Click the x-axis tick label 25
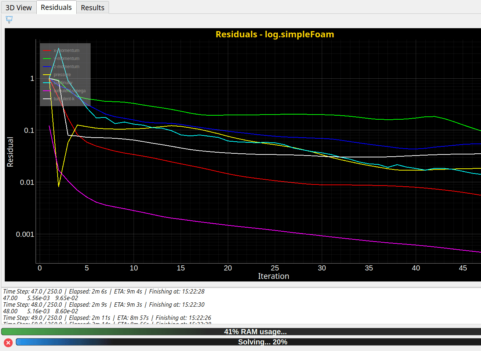Image resolution: width=481 pixels, height=351 pixels. (x=275, y=268)
